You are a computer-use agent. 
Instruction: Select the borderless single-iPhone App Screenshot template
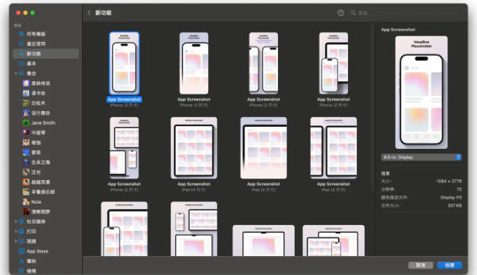pyautogui.click(x=194, y=63)
